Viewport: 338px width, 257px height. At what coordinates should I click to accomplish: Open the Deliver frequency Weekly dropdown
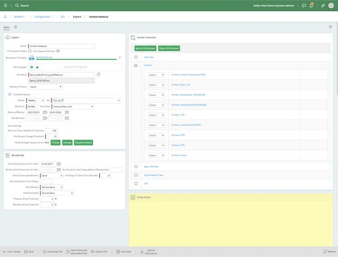[x=36, y=100]
